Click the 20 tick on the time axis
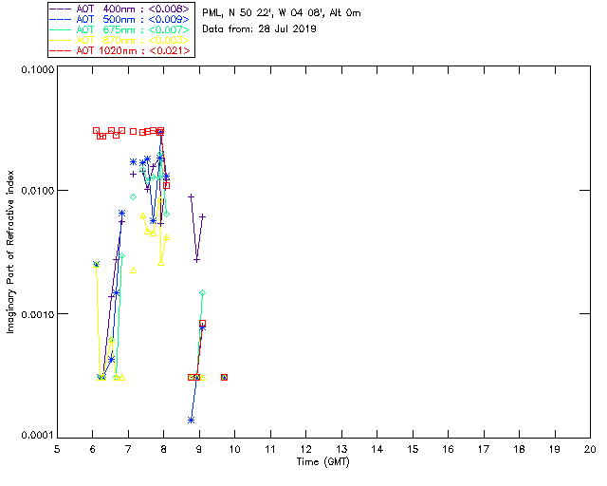The height and width of the screenshot is (486, 607). 590,448
